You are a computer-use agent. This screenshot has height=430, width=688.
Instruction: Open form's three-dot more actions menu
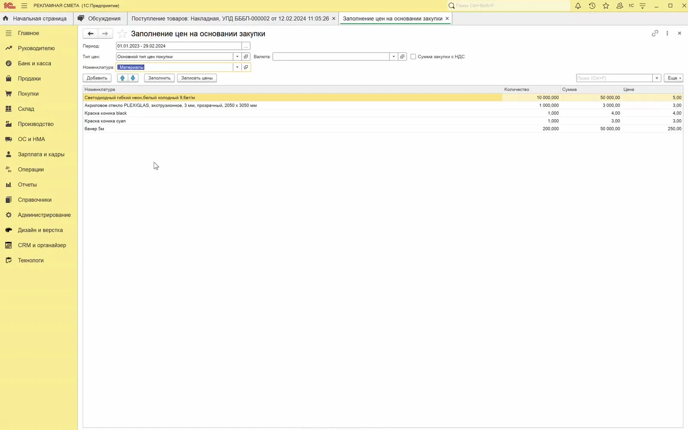[x=667, y=33]
